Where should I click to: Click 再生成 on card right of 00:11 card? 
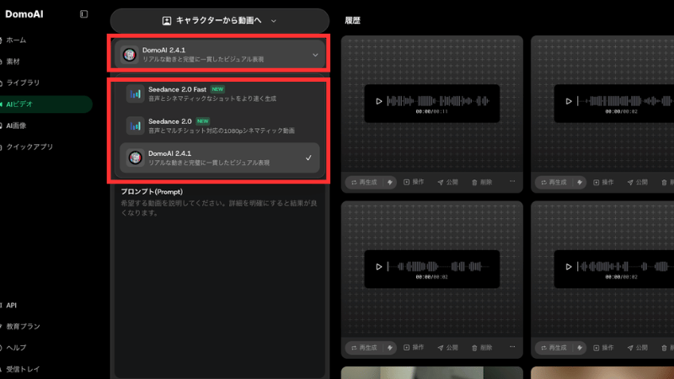[x=554, y=182]
